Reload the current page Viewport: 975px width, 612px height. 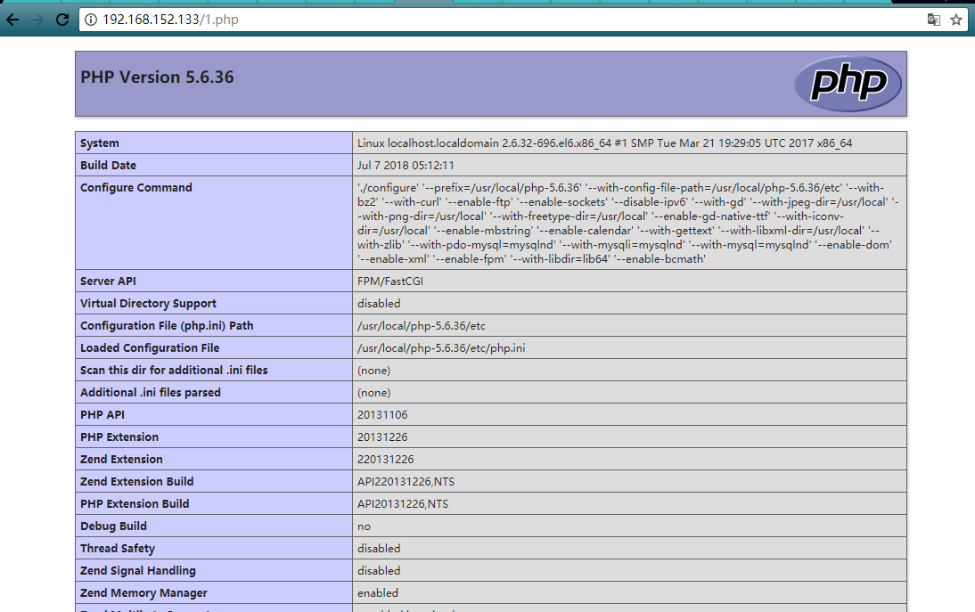click(x=62, y=20)
